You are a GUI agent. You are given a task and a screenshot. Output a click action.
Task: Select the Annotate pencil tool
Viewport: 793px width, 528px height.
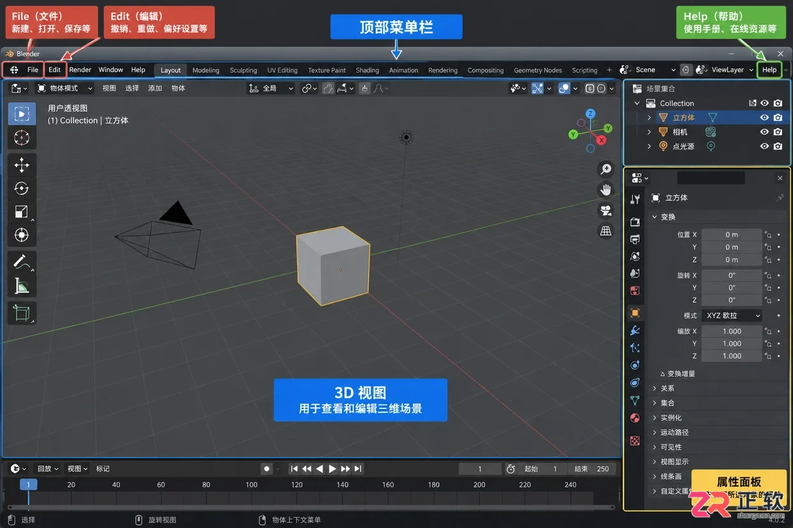(x=22, y=262)
